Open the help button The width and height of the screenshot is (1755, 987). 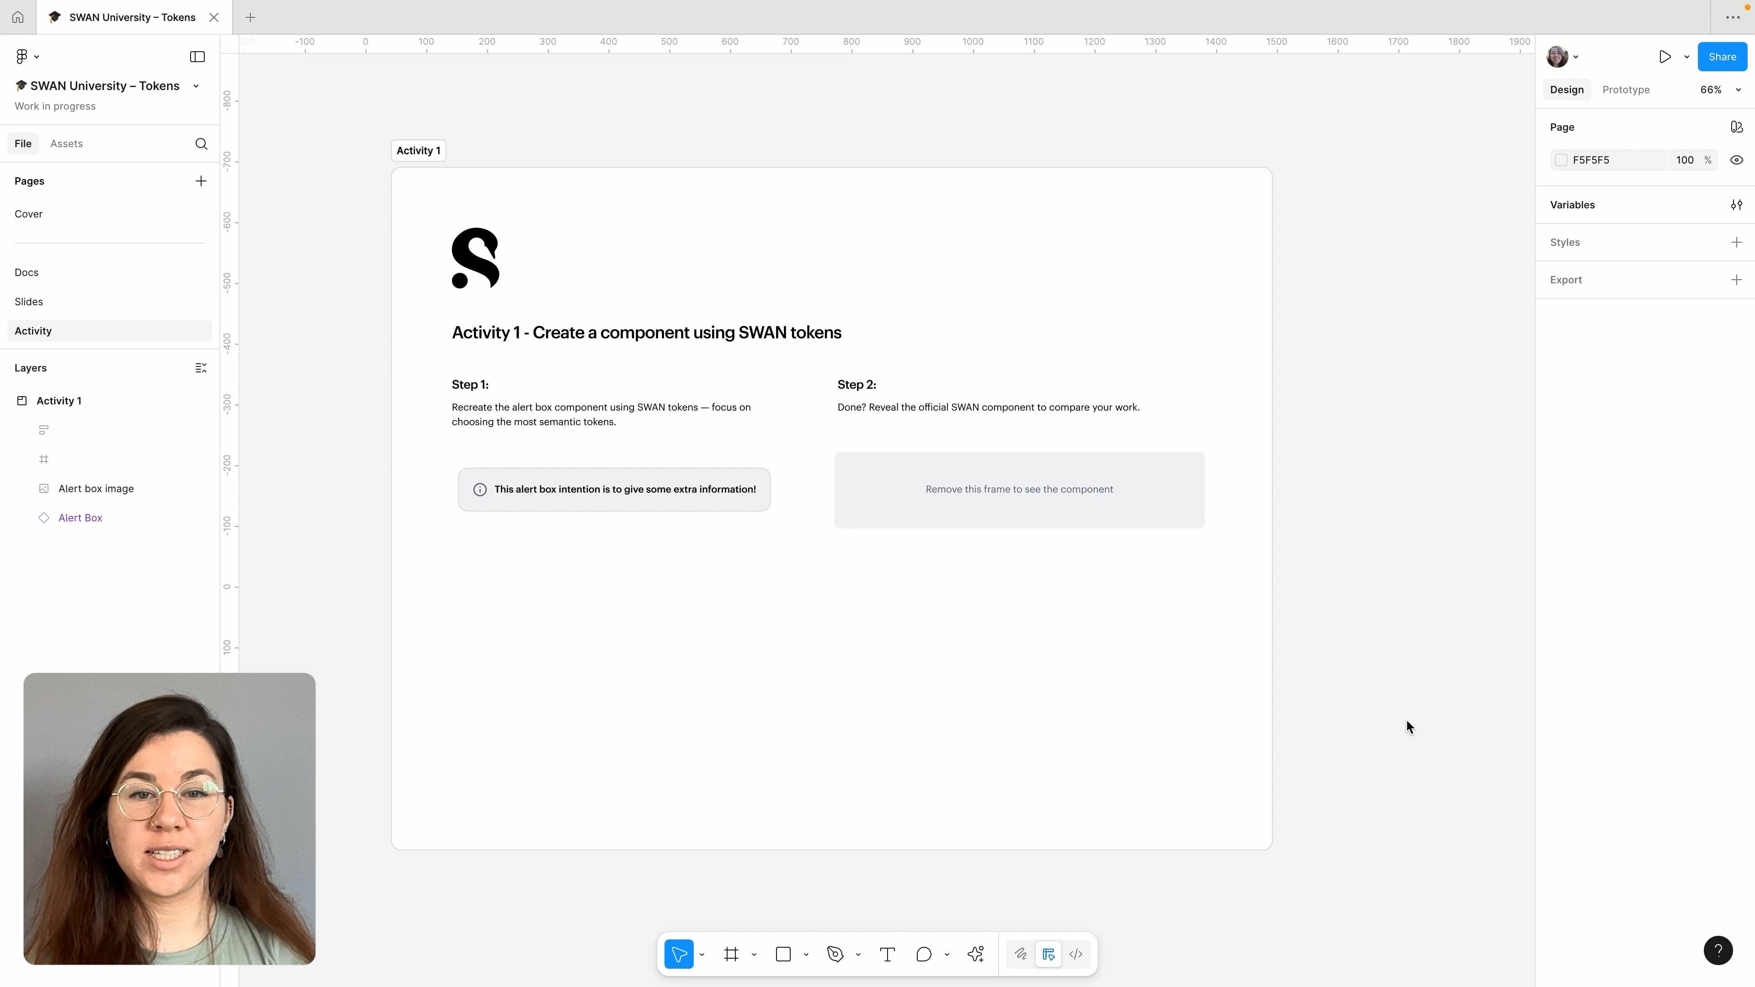pos(1718,950)
